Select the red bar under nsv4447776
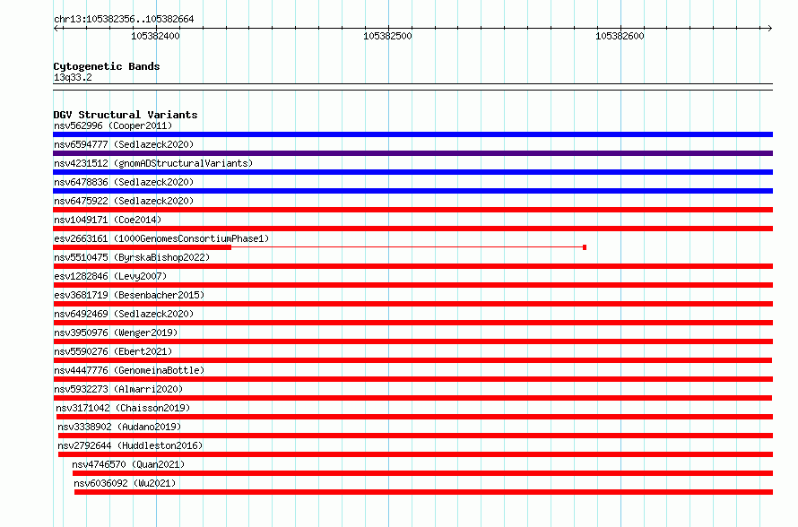The height and width of the screenshot is (527, 798). coord(412,379)
